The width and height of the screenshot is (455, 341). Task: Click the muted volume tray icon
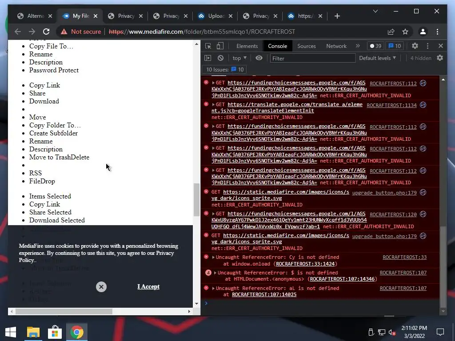[392, 332]
